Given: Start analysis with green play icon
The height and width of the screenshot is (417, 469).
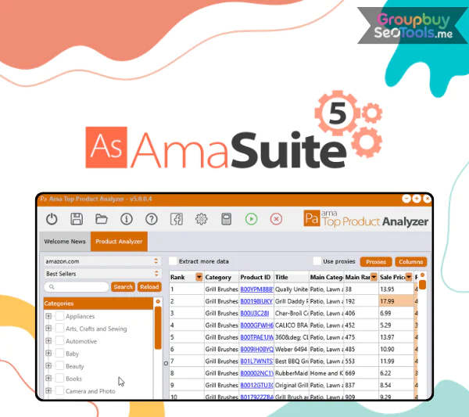Looking at the screenshot, I should tap(251, 219).
